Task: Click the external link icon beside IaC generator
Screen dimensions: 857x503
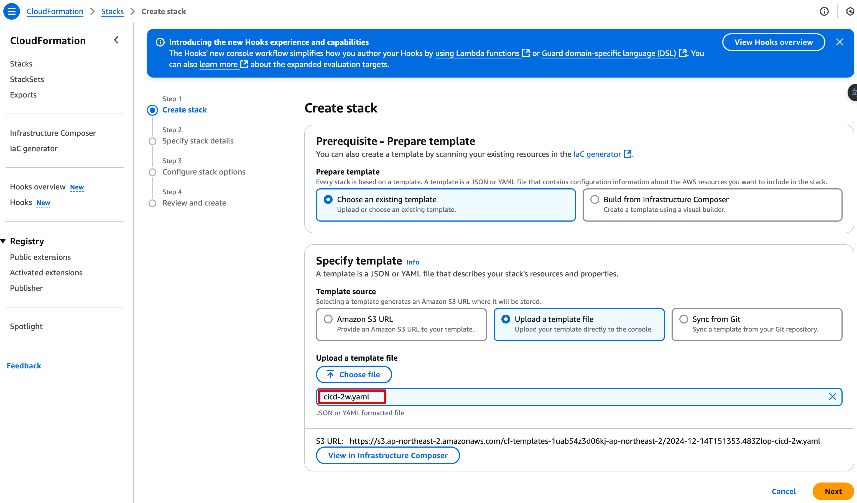Action: [x=628, y=154]
